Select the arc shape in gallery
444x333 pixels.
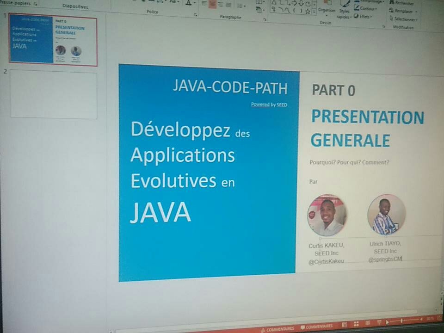(280, 10)
